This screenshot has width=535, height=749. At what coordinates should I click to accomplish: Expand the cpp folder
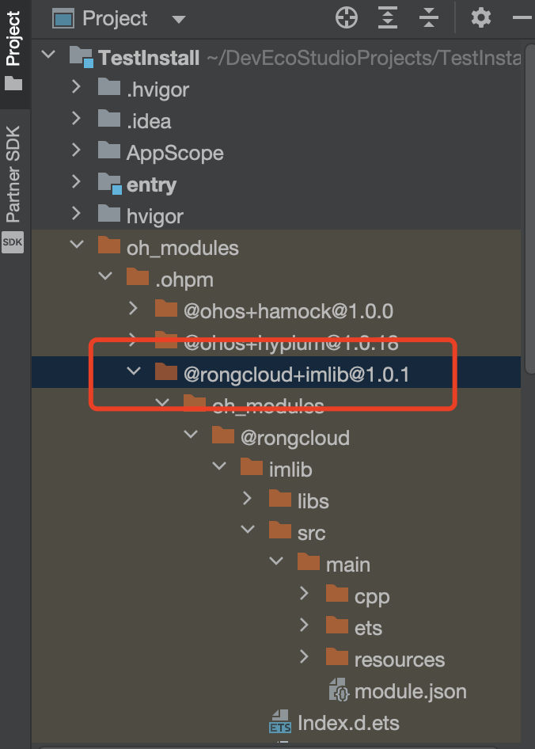[304, 593]
